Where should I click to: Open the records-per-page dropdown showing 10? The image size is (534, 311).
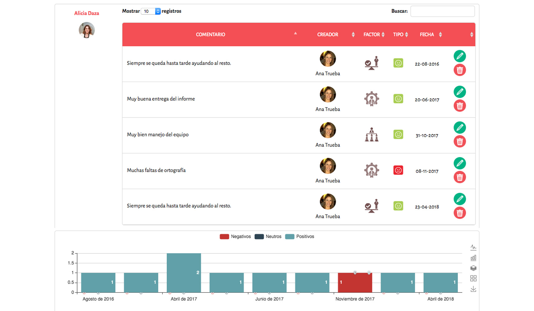151,11
